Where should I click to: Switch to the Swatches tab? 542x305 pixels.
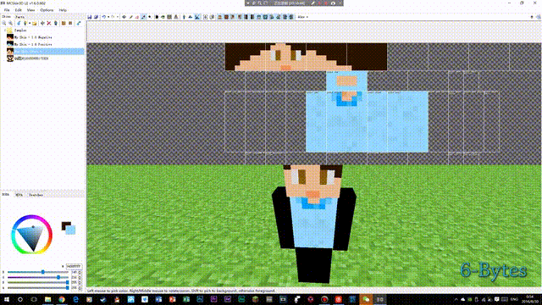pos(36,195)
